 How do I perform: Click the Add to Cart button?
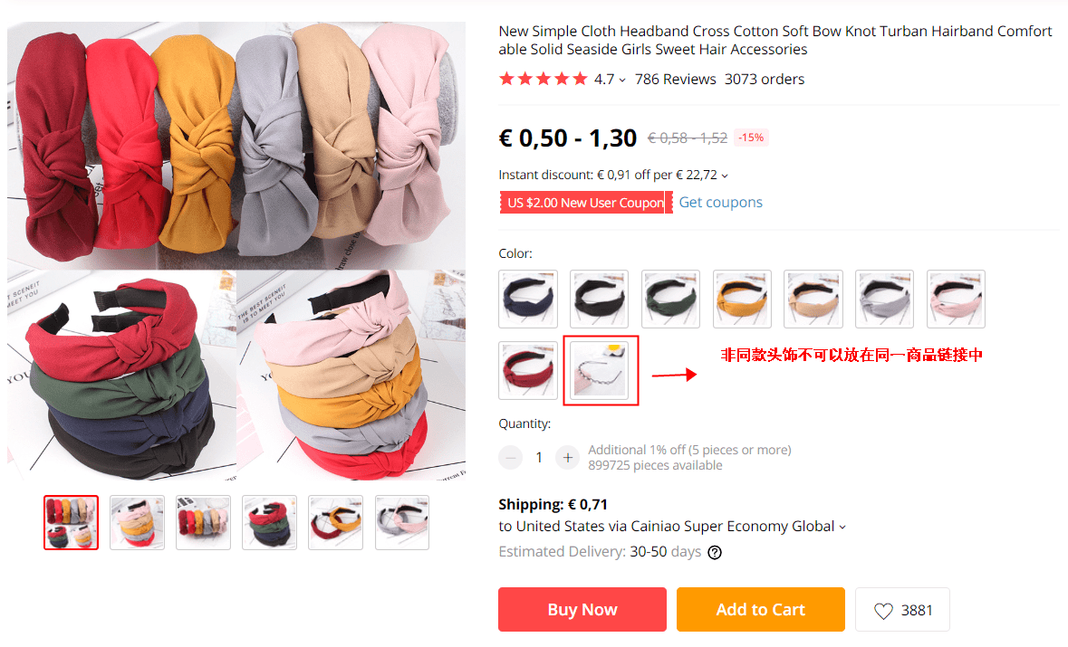click(761, 610)
